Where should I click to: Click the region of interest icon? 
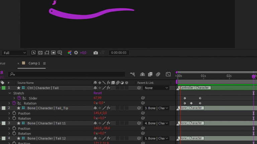pyautogui.click(x=54, y=53)
